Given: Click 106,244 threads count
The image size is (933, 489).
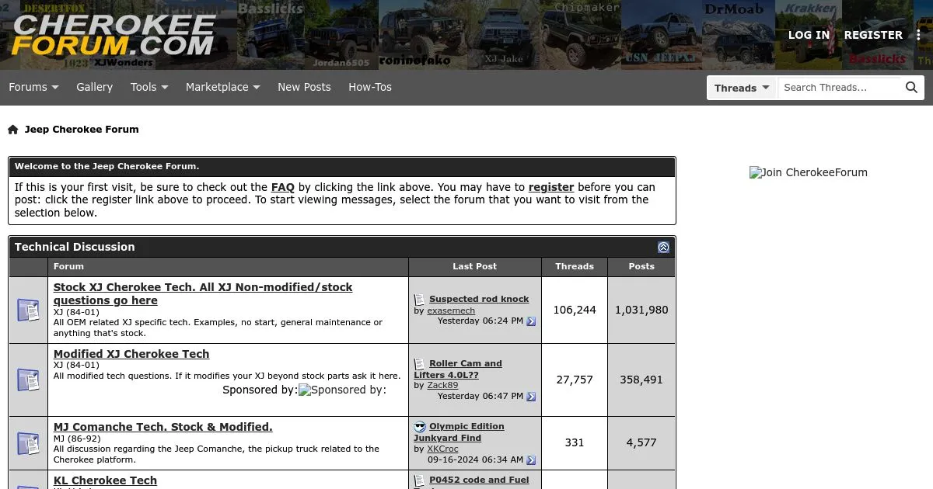Looking at the screenshot, I should pos(575,310).
